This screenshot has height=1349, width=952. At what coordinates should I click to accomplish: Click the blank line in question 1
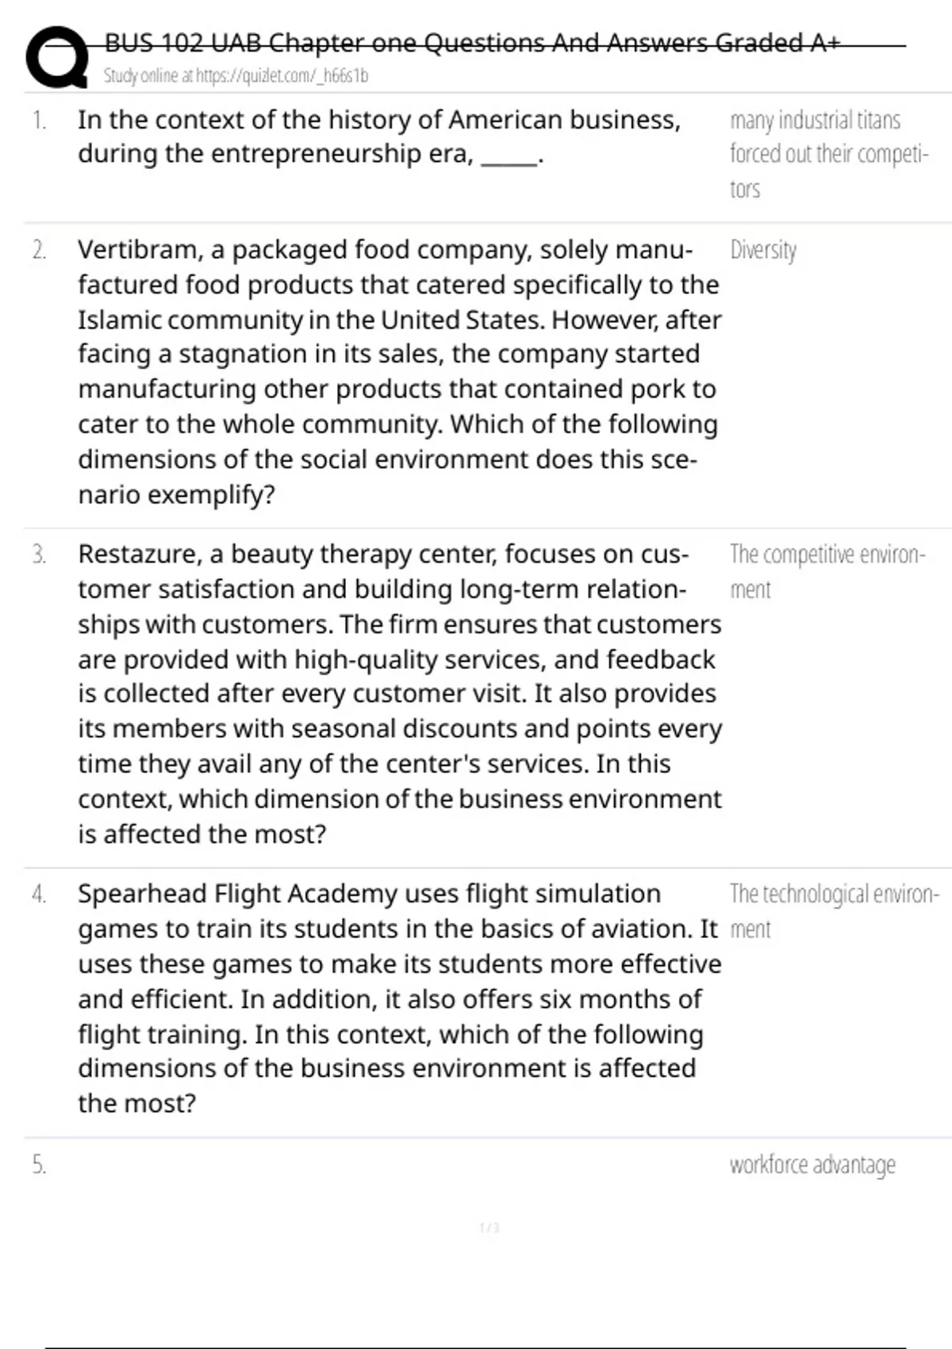(509, 156)
